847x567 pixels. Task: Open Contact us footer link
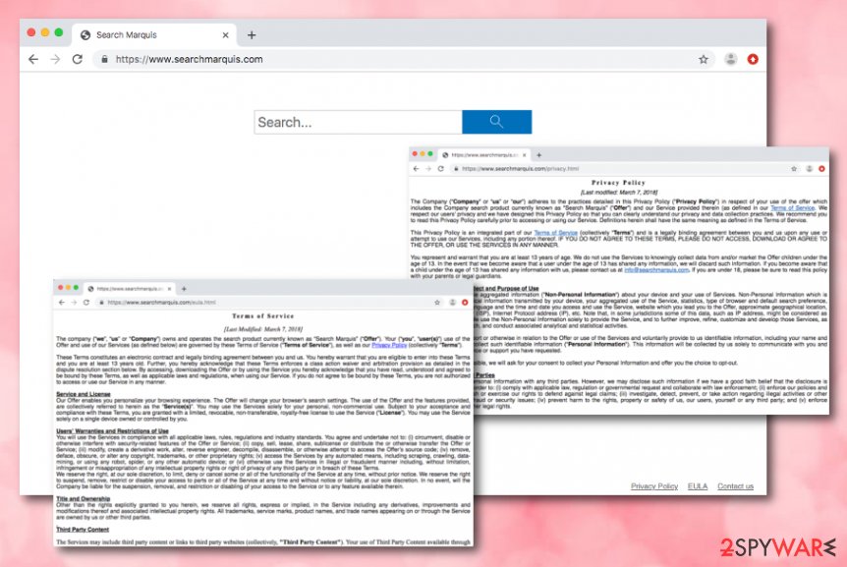[x=735, y=486]
